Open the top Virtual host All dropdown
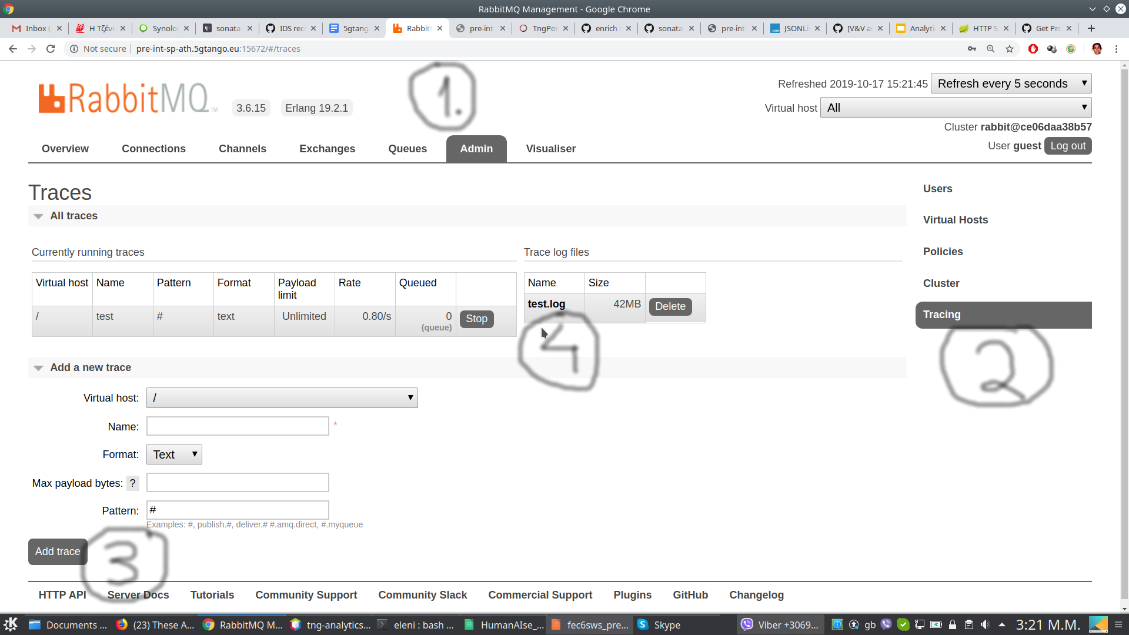Screen dimensions: 1129x635 pyautogui.click(x=956, y=108)
